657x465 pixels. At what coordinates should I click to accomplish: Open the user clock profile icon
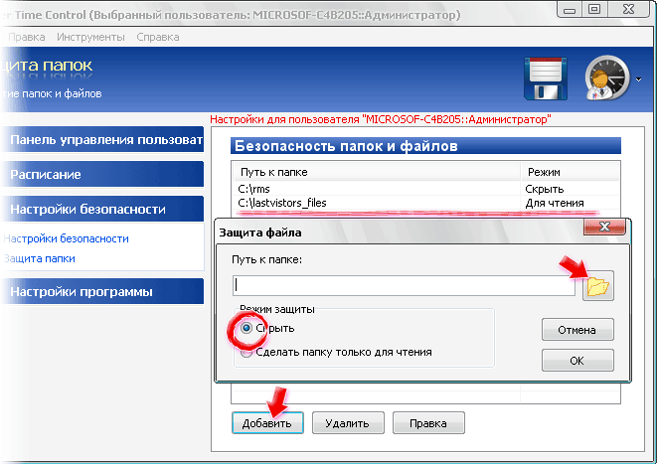(607, 77)
